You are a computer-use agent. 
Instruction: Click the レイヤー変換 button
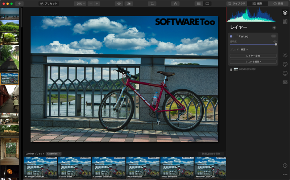tap(253, 56)
